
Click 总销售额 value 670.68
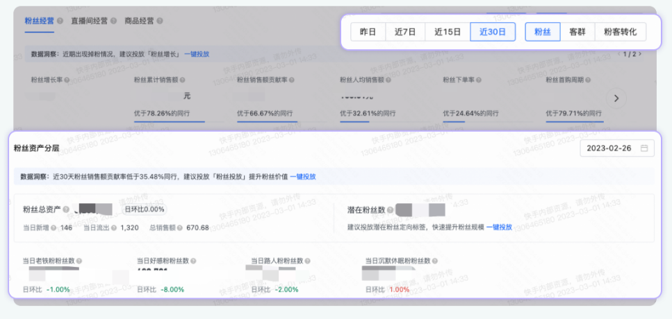[197, 228]
